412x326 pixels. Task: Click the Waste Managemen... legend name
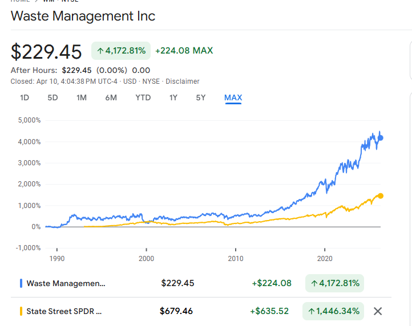pos(66,283)
